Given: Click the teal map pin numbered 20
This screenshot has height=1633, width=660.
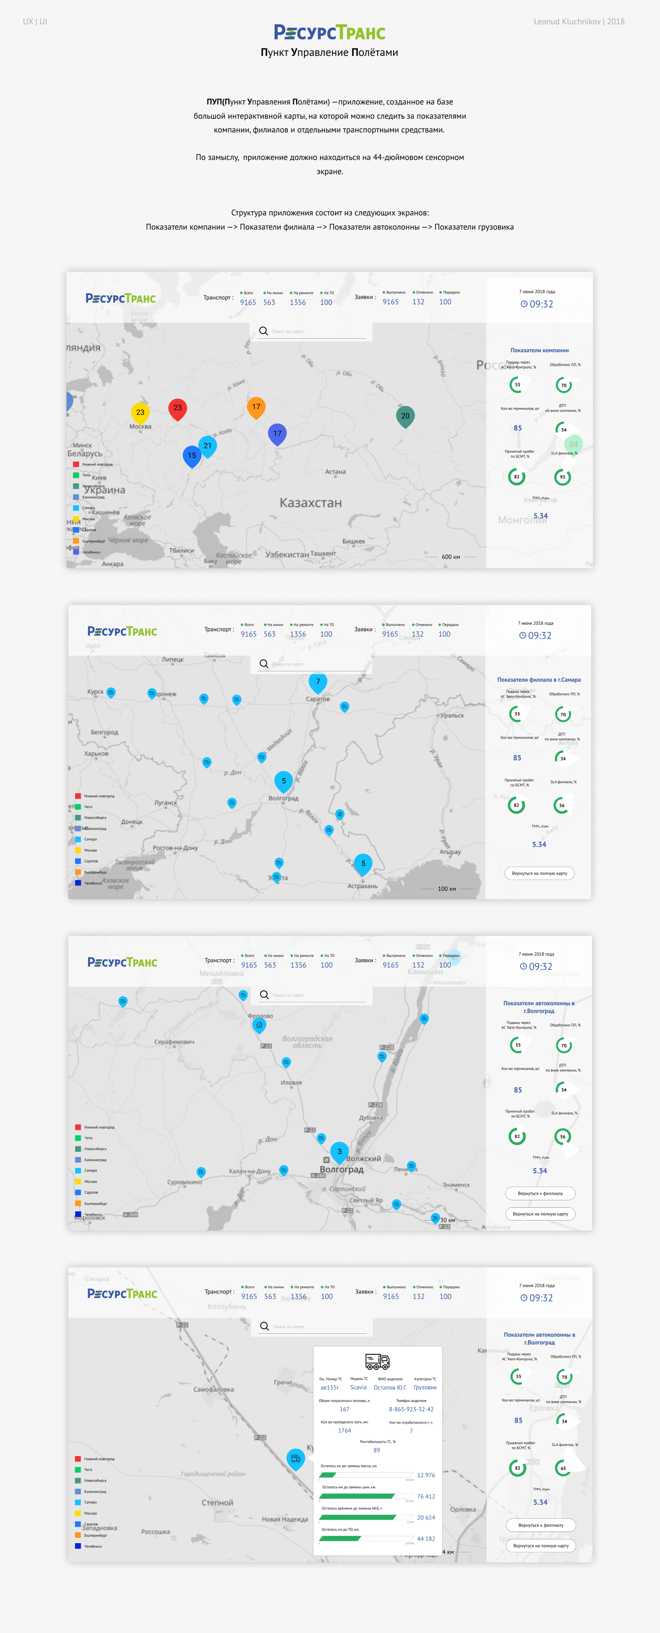Looking at the screenshot, I should click(405, 416).
